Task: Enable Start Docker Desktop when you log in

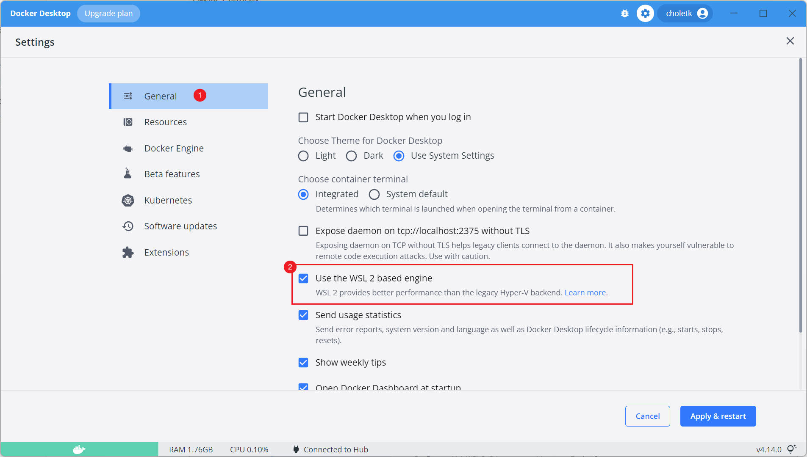Action: pyautogui.click(x=303, y=117)
